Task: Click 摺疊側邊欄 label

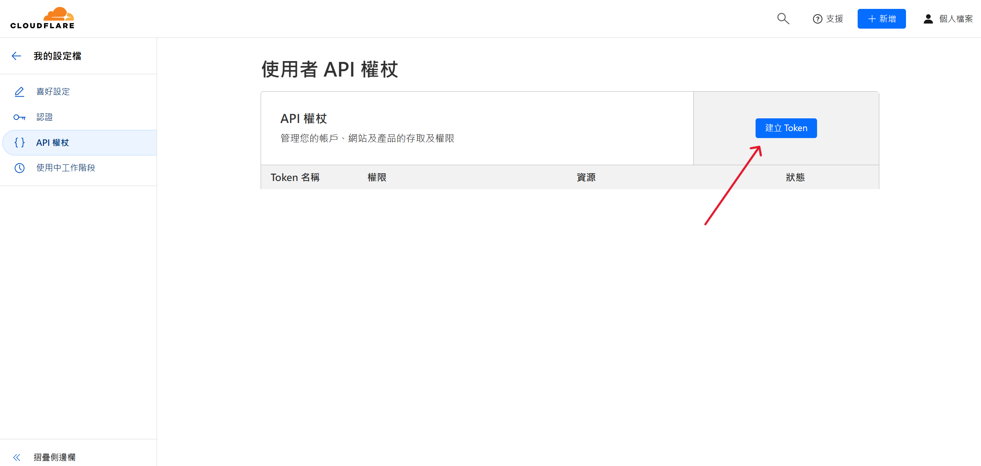Action: tap(54, 457)
